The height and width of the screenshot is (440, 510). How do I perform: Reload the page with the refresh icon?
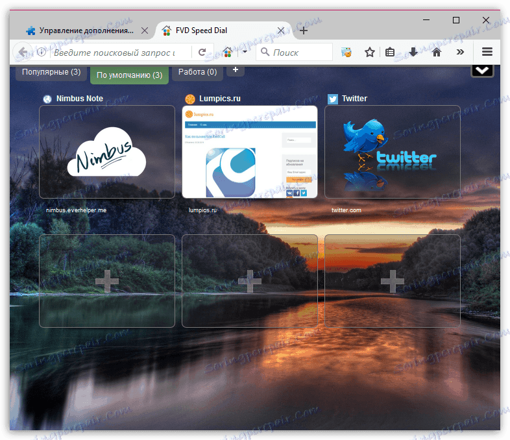click(x=202, y=52)
